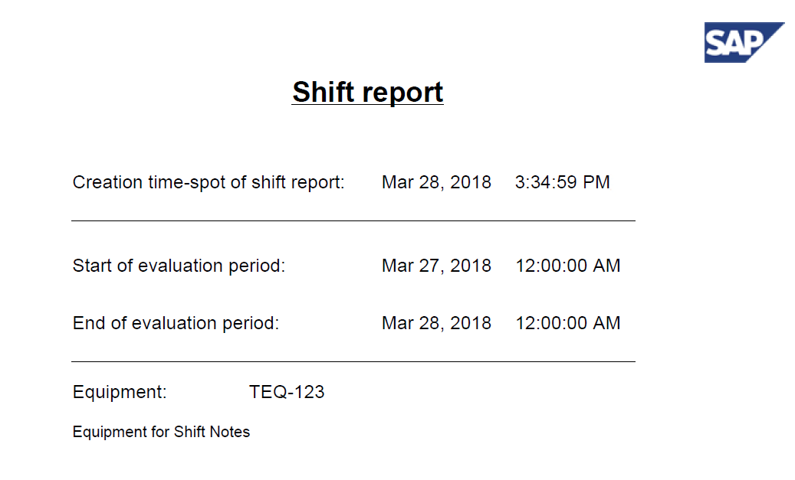
Task: Click the end period date Mar 28, 2018
Action: click(436, 324)
